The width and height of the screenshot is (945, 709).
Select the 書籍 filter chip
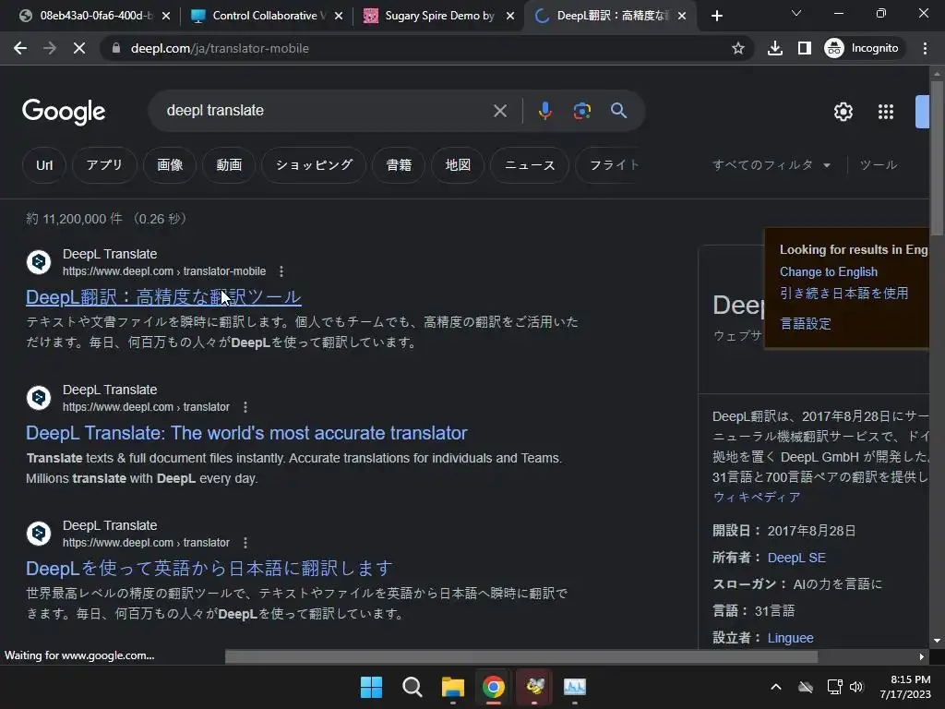tap(399, 165)
